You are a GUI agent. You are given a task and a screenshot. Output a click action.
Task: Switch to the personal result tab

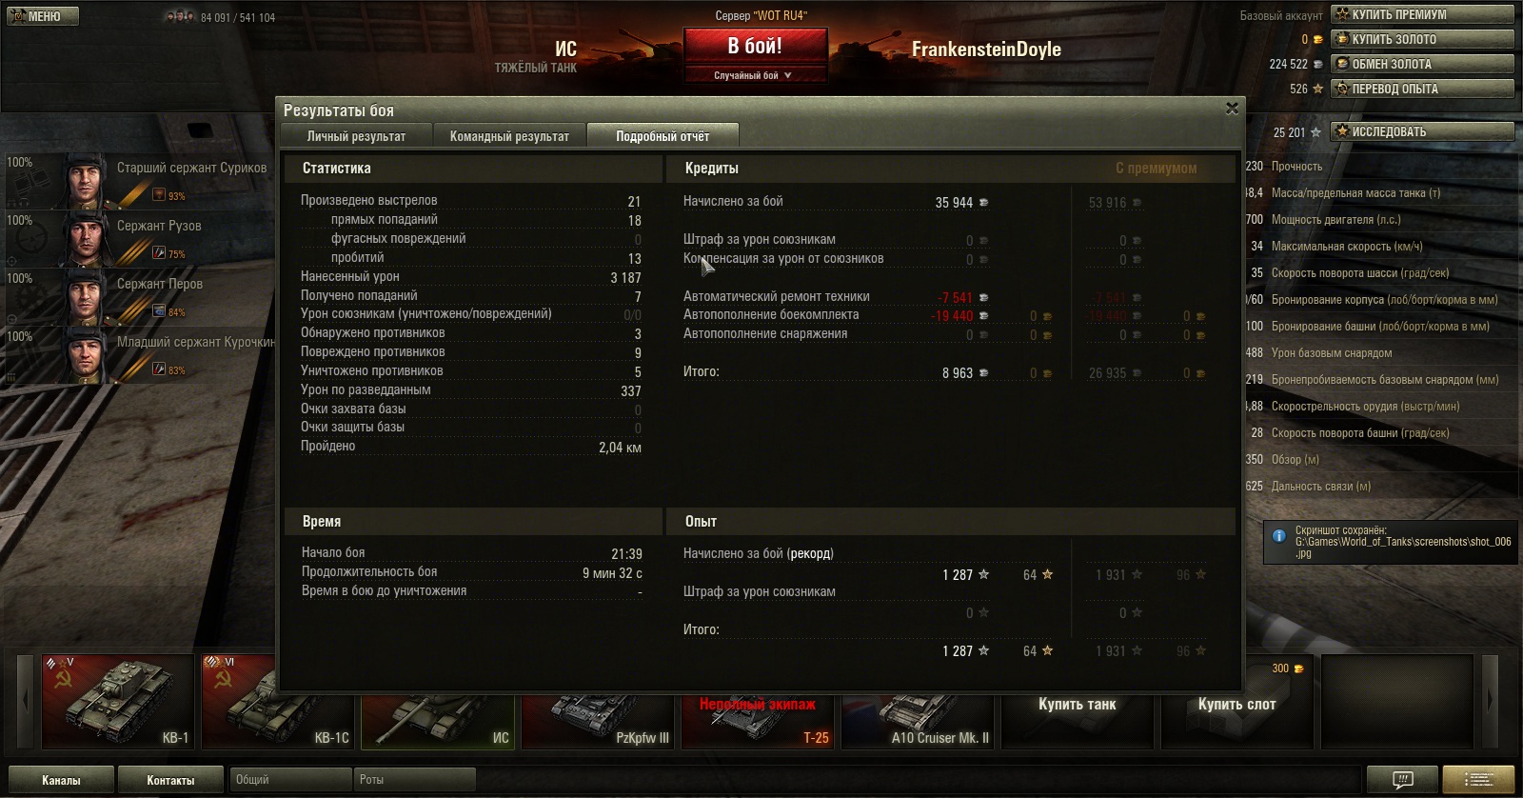[x=356, y=136]
